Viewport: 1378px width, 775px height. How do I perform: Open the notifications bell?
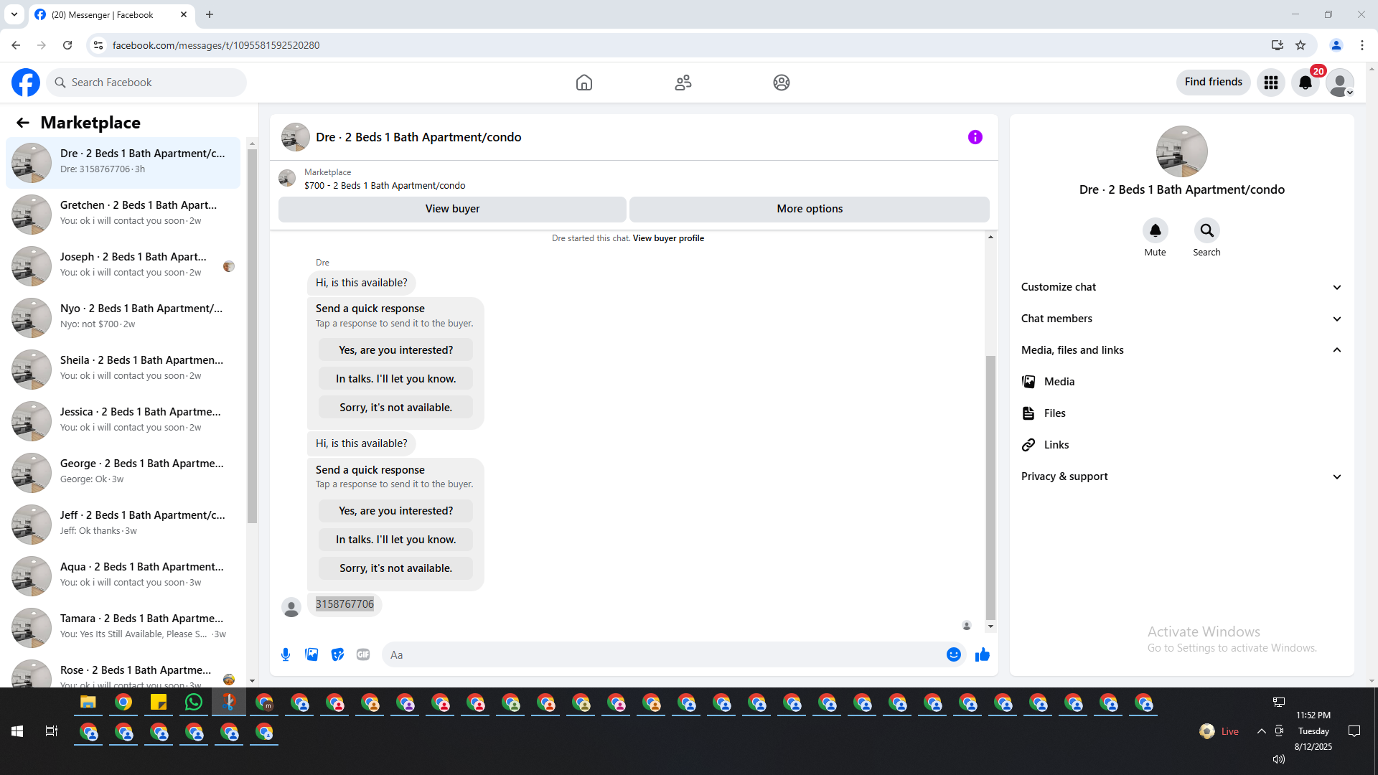point(1306,83)
